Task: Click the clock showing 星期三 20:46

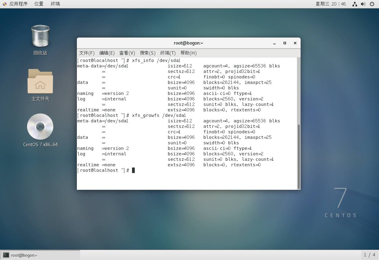Action: [x=331, y=4]
